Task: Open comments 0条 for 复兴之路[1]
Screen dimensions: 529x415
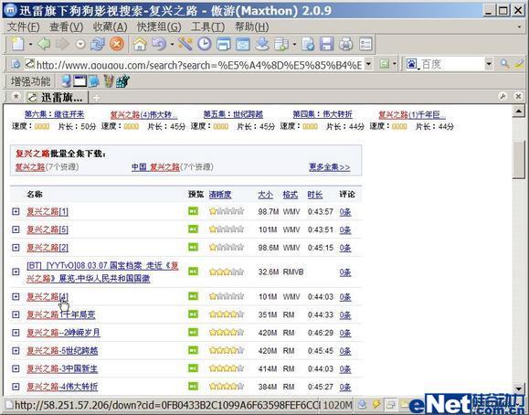Action: click(x=345, y=212)
